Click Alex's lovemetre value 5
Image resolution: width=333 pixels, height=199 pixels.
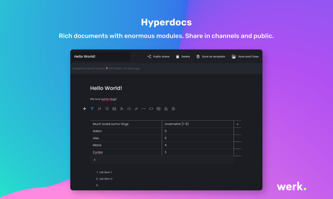tap(198, 138)
